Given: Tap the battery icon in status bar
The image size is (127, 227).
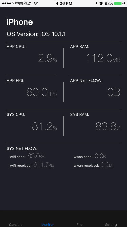Looking at the screenshot, I should (x=118, y=3).
